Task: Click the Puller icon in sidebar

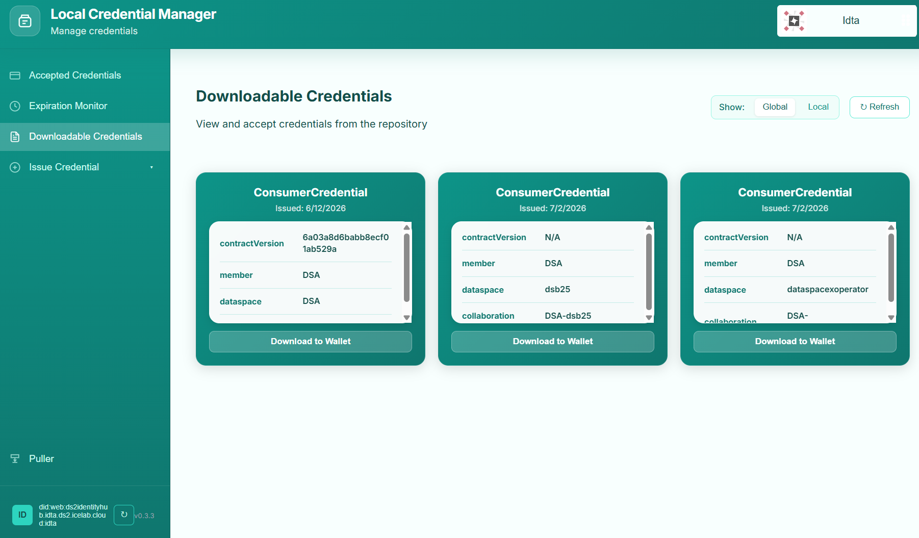Action: pos(15,458)
